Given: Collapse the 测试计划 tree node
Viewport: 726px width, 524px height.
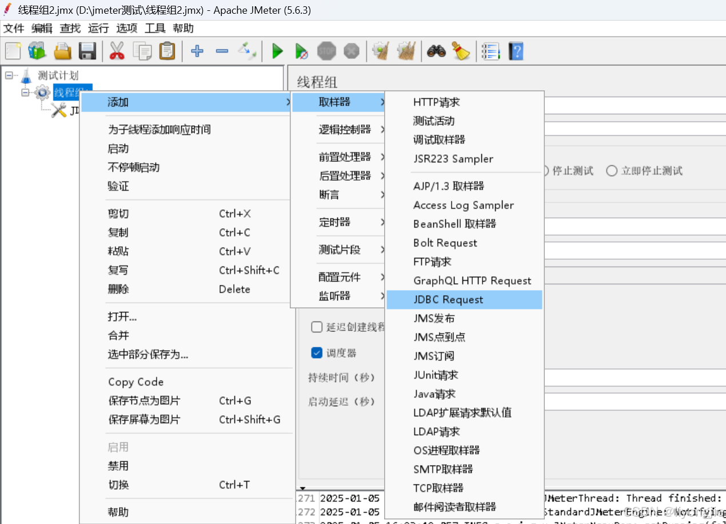Looking at the screenshot, I should (9, 75).
